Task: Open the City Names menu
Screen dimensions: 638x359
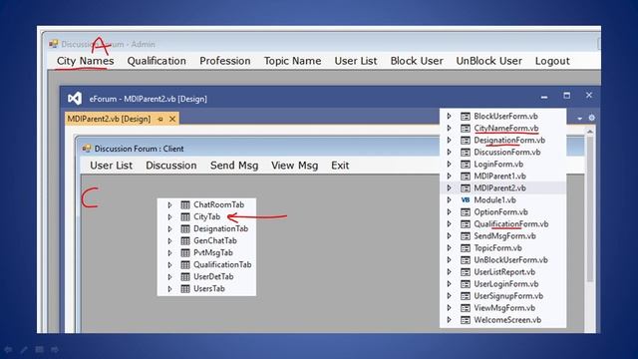Action: (85, 61)
